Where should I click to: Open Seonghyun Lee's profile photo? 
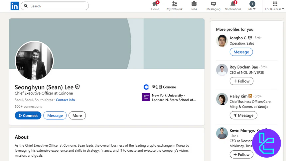[x=34, y=61]
